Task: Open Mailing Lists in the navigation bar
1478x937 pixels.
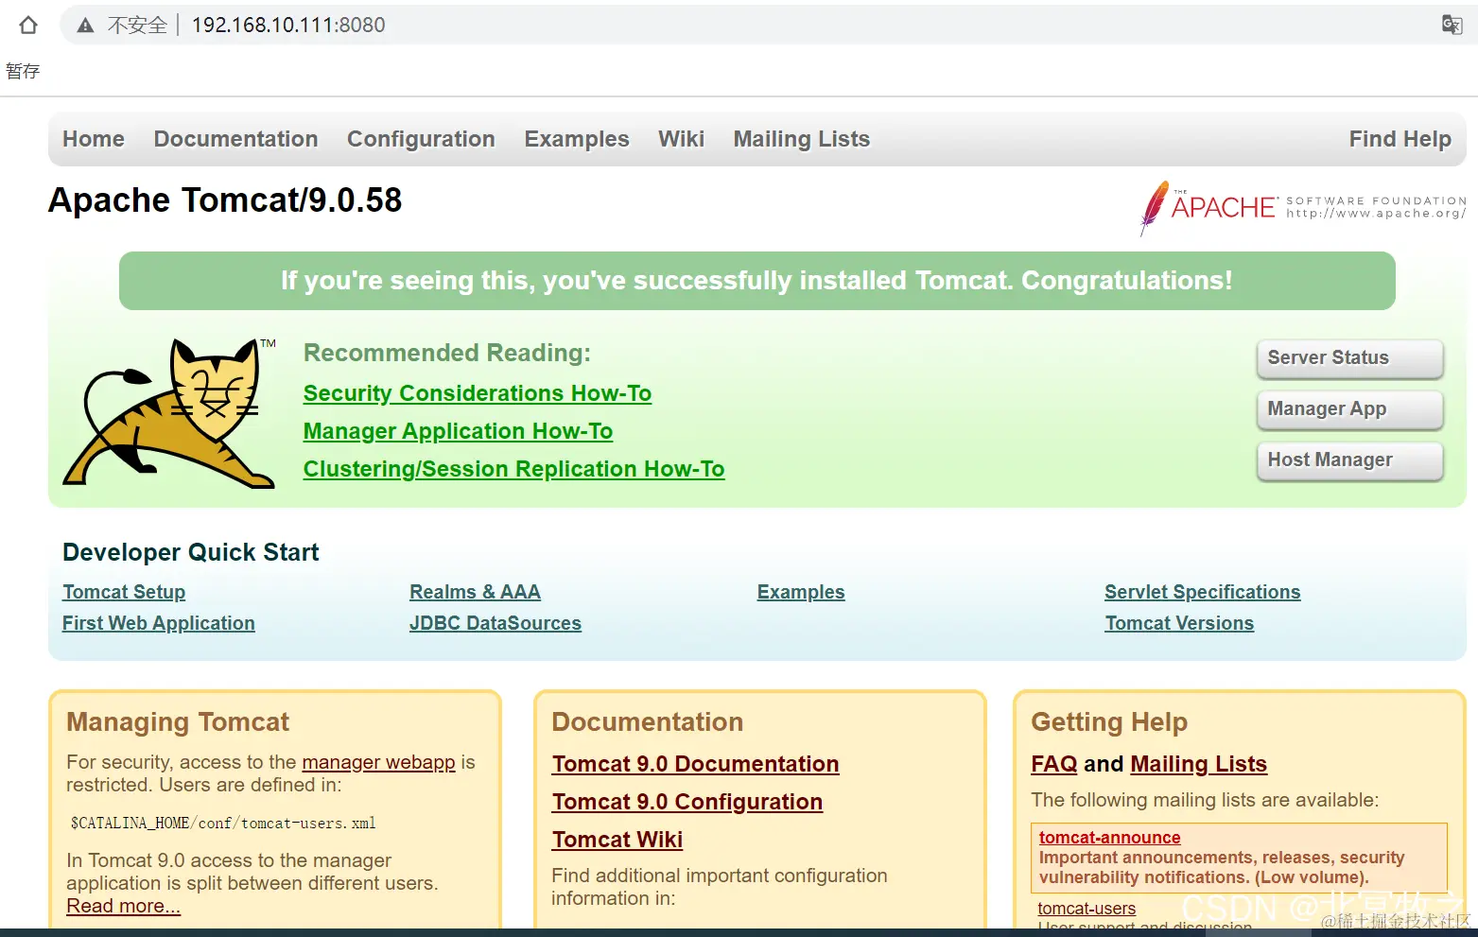Action: pyautogui.click(x=802, y=139)
